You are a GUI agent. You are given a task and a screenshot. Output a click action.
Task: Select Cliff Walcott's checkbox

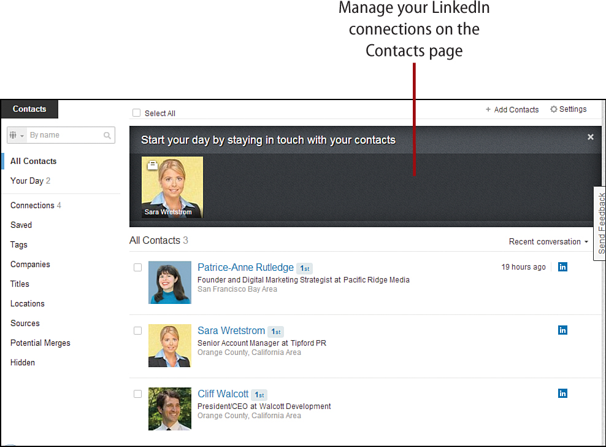coord(137,394)
